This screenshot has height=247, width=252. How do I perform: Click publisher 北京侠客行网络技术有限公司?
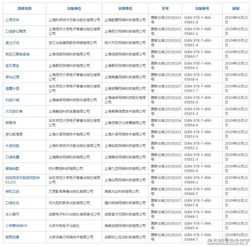[x=71, y=237]
